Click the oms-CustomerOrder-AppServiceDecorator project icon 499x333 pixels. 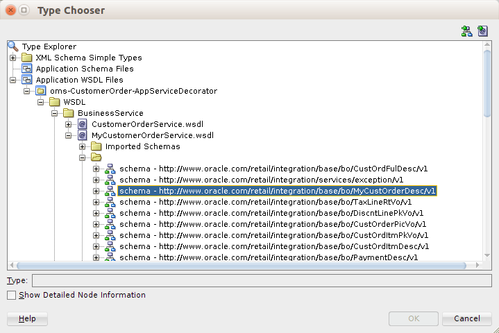click(x=41, y=91)
